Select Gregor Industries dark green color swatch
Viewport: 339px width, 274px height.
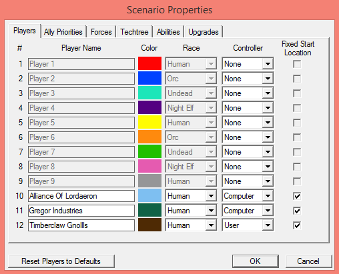click(x=149, y=211)
